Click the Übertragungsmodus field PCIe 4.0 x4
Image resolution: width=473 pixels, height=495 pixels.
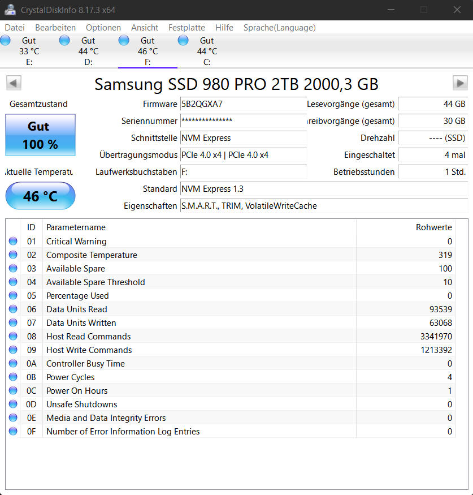(244, 155)
